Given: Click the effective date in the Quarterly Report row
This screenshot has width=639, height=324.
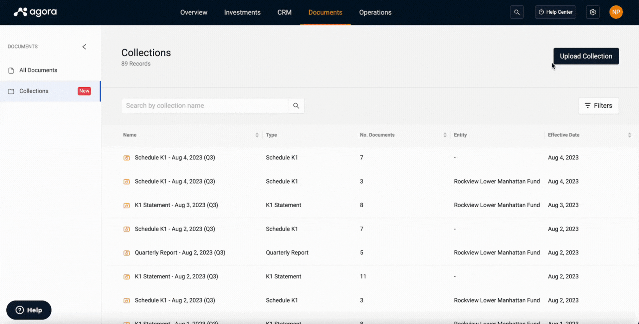Looking at the screenshot, I should coord(563,253).
